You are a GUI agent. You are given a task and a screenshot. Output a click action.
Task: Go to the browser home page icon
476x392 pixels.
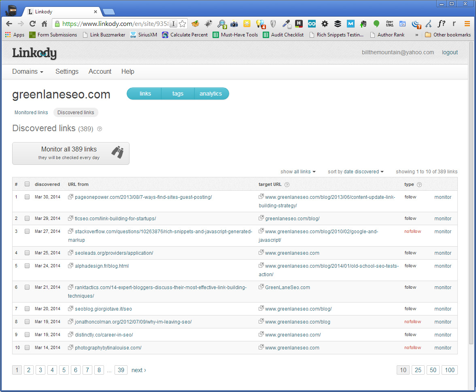pyautogui.click(x=45, y=23)
